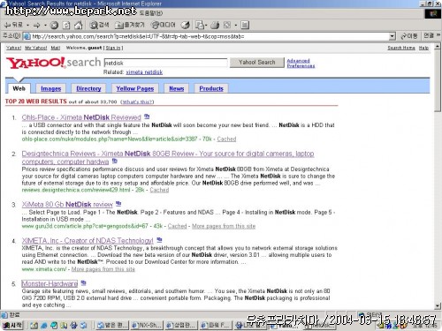The height and width of the screenshot is (331, 442).
Task: Open forward-button history dropdown arrow
Action: point(45,26)
